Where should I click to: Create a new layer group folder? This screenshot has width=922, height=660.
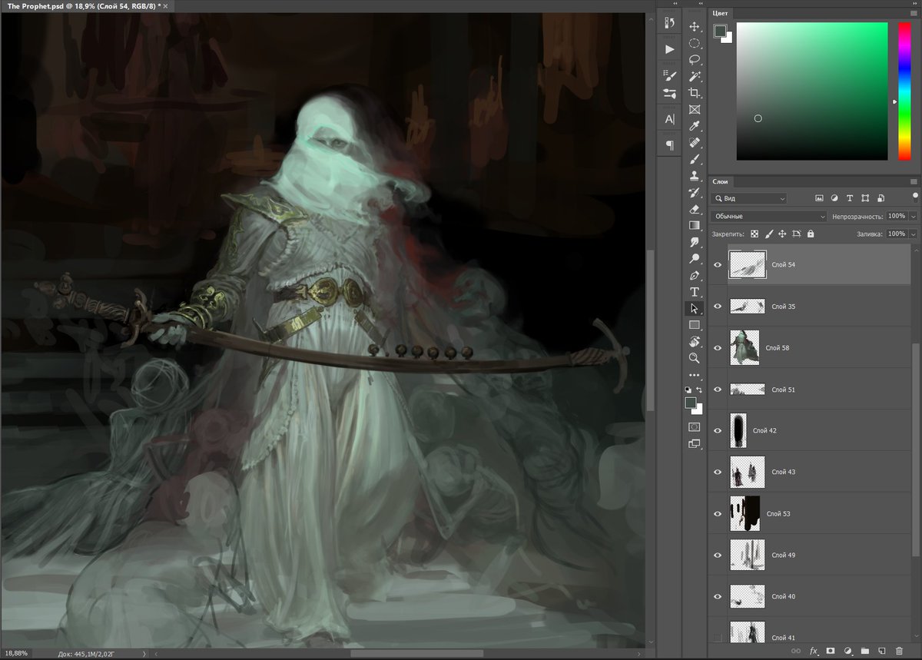click(x=864, y=651)
